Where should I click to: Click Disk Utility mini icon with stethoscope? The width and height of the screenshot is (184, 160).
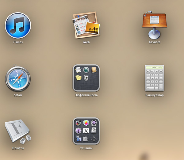(x=86, y=139)
